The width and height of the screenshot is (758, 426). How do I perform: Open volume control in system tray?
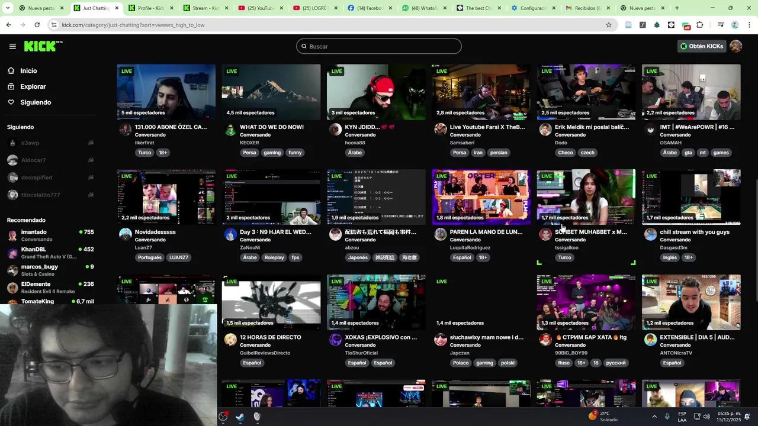[706, 417]
